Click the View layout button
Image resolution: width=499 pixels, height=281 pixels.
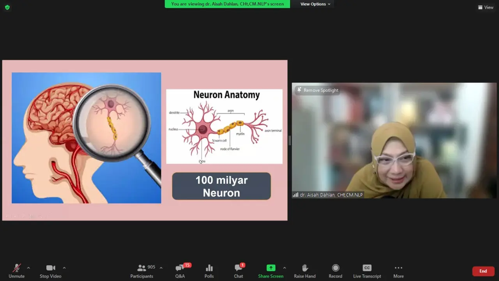[486, 7]
